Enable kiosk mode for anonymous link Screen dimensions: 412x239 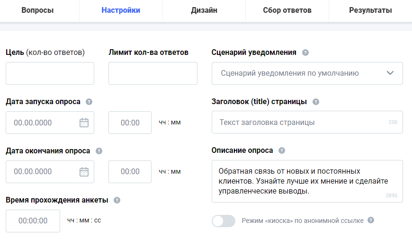(x=224, y=221)
